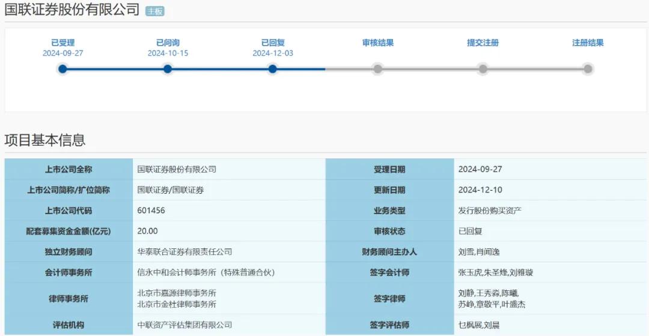
Task: Click the names 张玉虎,朱圣烽,刘雅璇
Action: [x=495, y=273]
